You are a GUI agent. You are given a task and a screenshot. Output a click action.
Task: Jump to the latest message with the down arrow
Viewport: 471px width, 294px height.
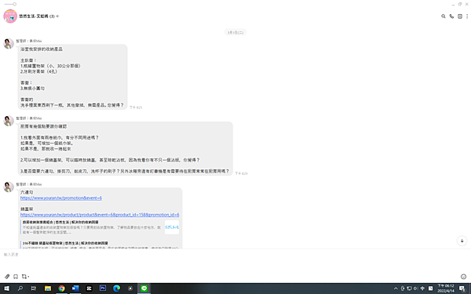[x=462, y=241]
